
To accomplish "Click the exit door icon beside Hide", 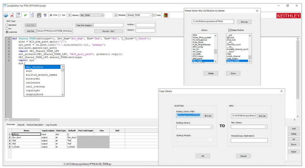I will (166, 15).
